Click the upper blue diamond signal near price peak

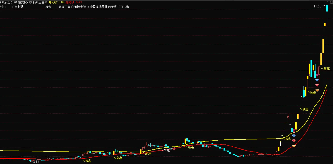pos(317,80)
